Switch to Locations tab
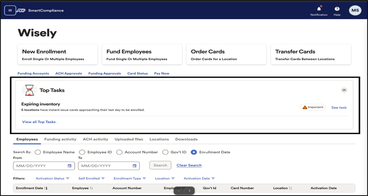 pos(159,139)
